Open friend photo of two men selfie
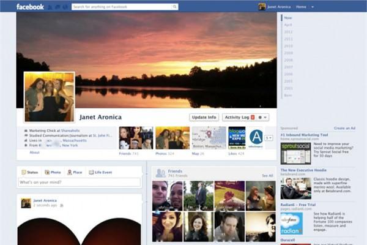 pos(168,196)
